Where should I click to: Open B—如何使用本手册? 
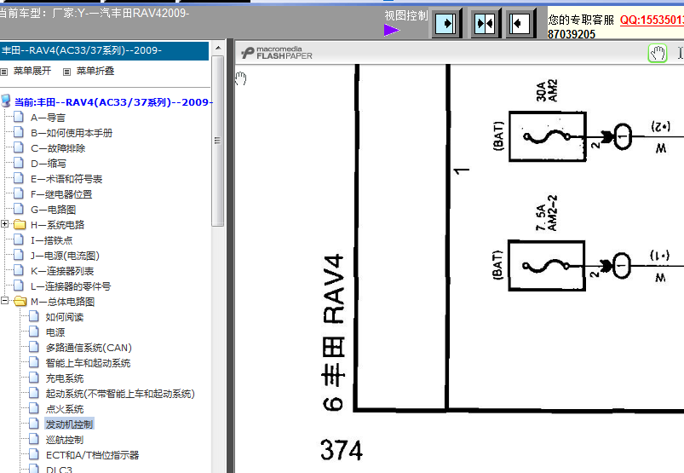[72, 133]
